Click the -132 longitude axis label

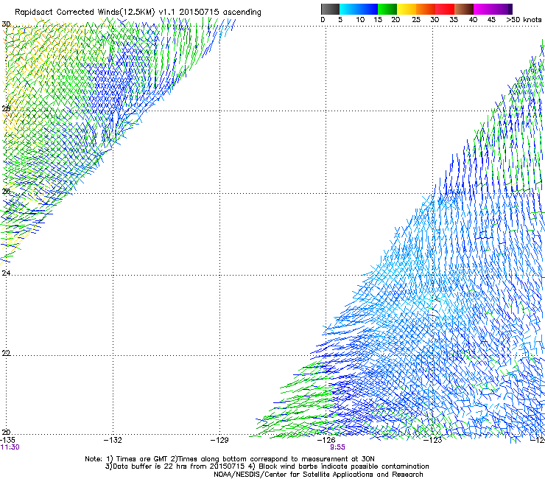113,440
